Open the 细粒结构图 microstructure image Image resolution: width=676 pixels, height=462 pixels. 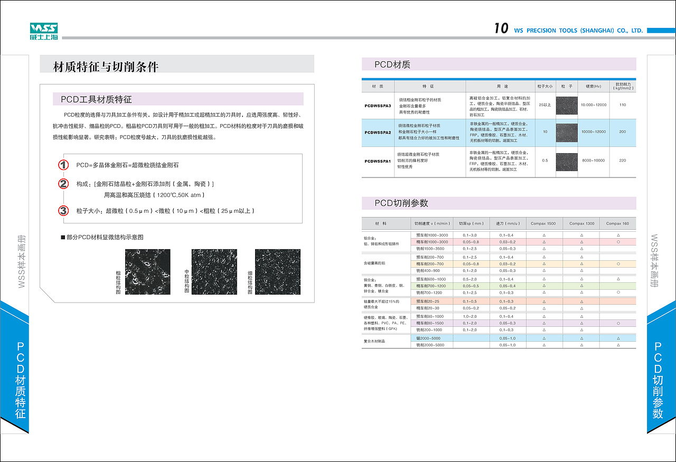pyautogui.click(x=277, y=272)
